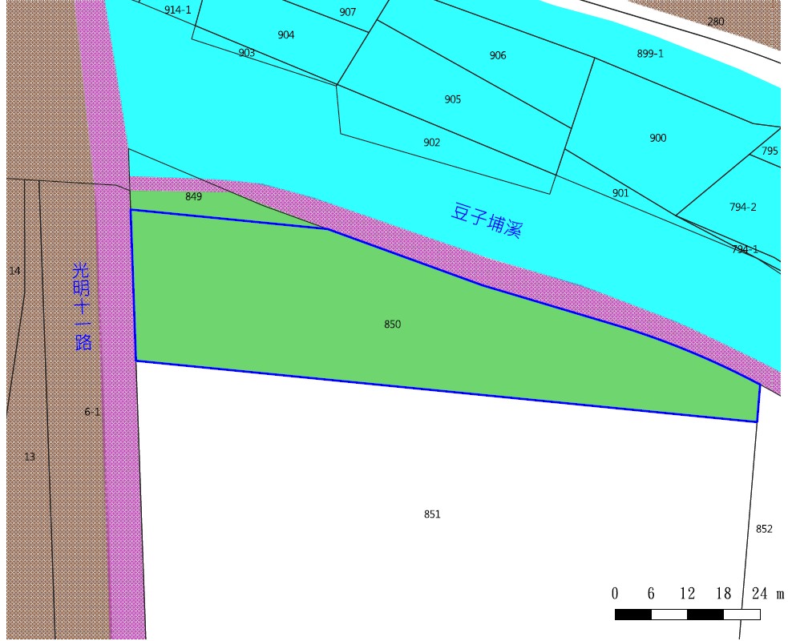Screen dimensions: 788x641
Task: Click the parcel labeled 905
Action: click(x=453, y=99)
